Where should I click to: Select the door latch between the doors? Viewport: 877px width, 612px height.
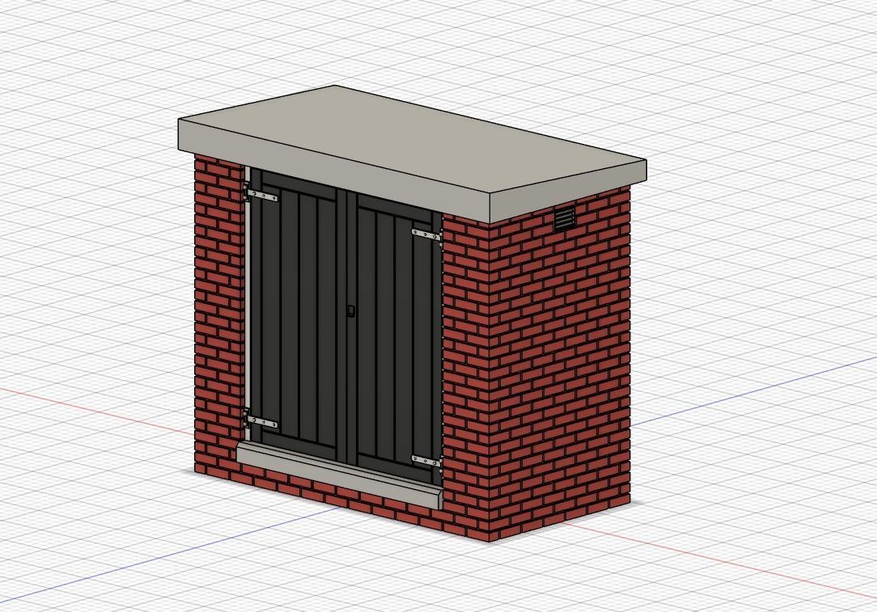[x=350, y=310]
